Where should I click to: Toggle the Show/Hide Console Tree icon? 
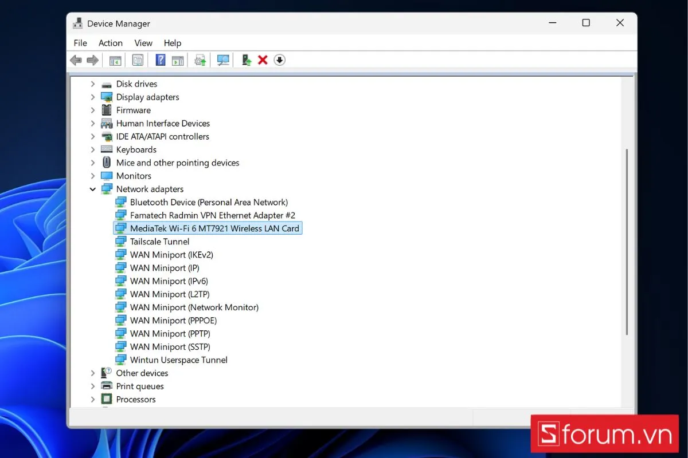click(115, 60)
